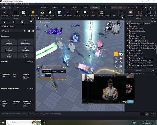Open the Gui & Lua plugin
The height and width of the screenshot is (125, 157).
click(85, 13)
